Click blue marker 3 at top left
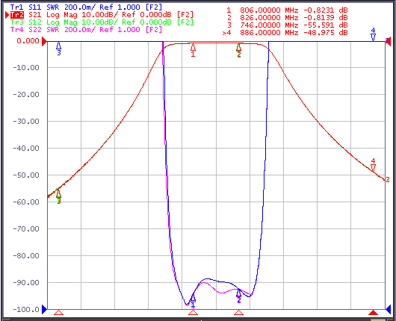396x321 pixels. click(x=58, y=49)
